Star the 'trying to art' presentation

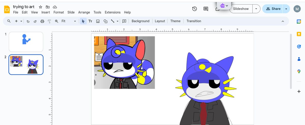click(x=40, y=7)
